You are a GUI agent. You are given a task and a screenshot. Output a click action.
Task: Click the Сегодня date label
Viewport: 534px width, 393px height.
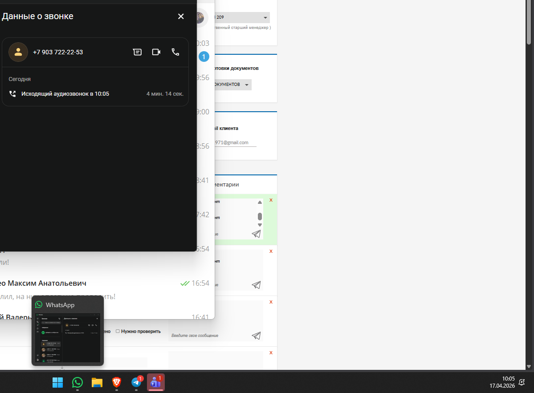(20, 79)
